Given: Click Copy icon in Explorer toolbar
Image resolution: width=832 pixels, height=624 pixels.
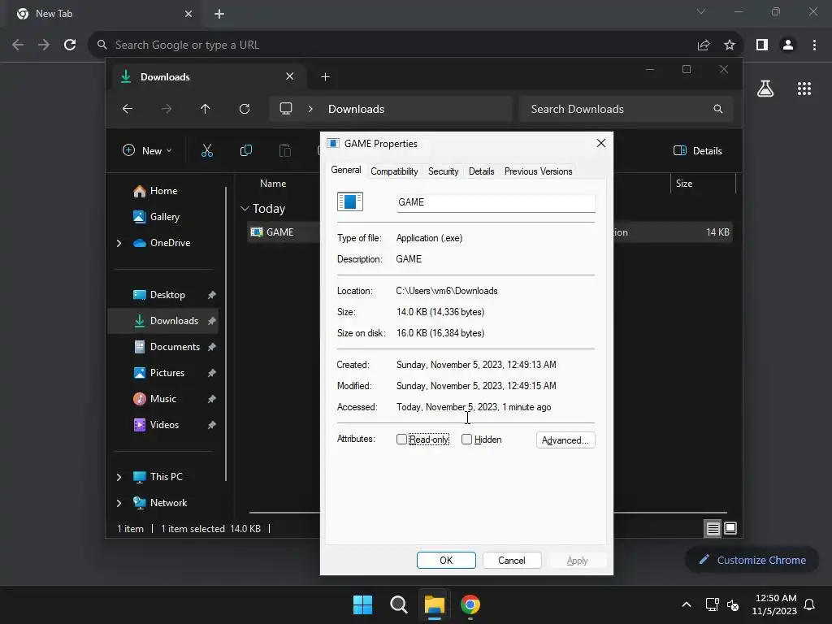Looking at the screenshot, I should pos(245,150).
